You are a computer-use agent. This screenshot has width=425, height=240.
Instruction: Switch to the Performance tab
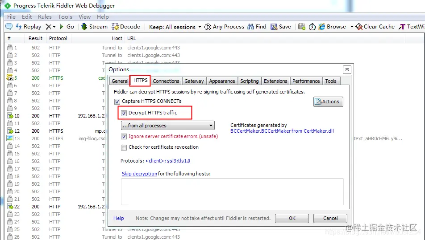point(306,81)
